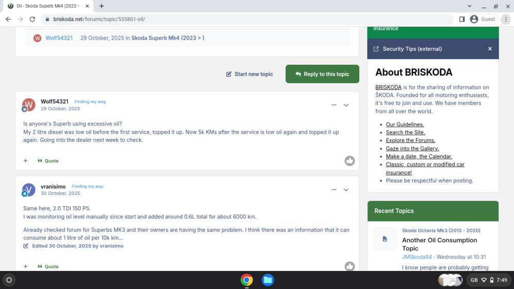
Task: Click Reply to this topic button
Action: (322, 74)
